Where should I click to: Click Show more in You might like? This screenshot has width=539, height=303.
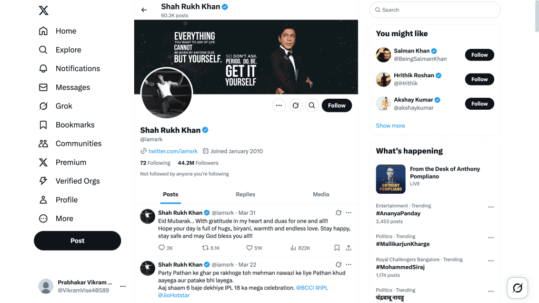[390, 126]
